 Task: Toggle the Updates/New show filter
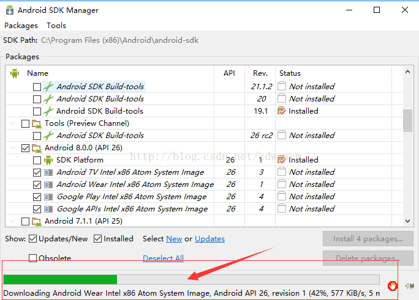pyautogui.click(x=32, y=239)
